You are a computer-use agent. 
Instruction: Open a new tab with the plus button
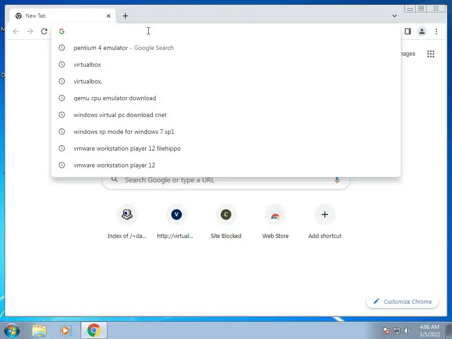125,16
